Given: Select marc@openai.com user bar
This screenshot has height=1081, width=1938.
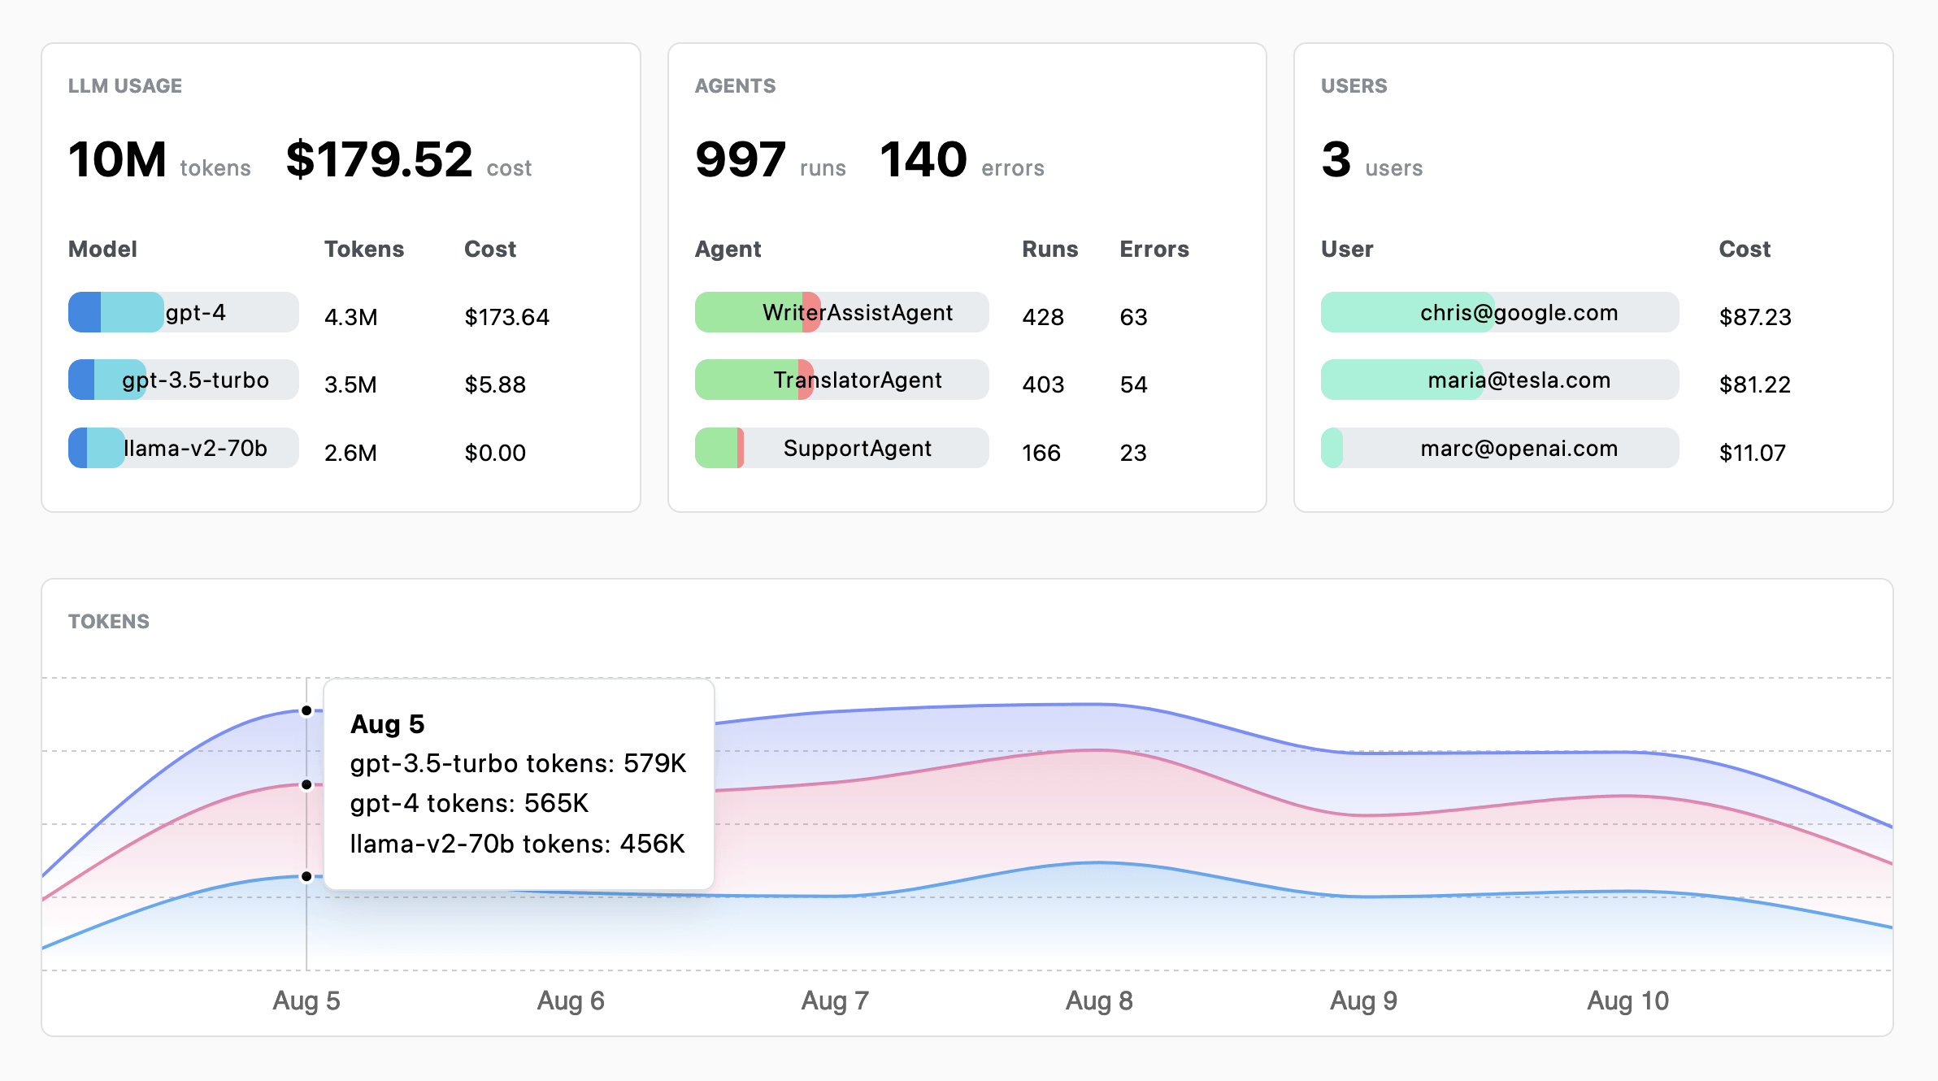Looking at the screenshot, I should pyautogui.click(x=1498, y=448).
